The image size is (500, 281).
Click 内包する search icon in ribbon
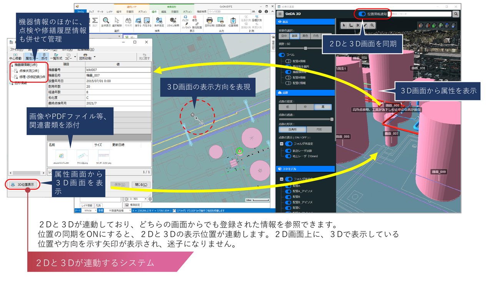(x=147, y=22)
